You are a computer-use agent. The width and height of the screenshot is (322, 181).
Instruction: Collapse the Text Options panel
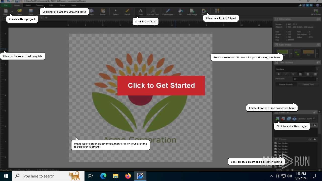tap(276, 62)
